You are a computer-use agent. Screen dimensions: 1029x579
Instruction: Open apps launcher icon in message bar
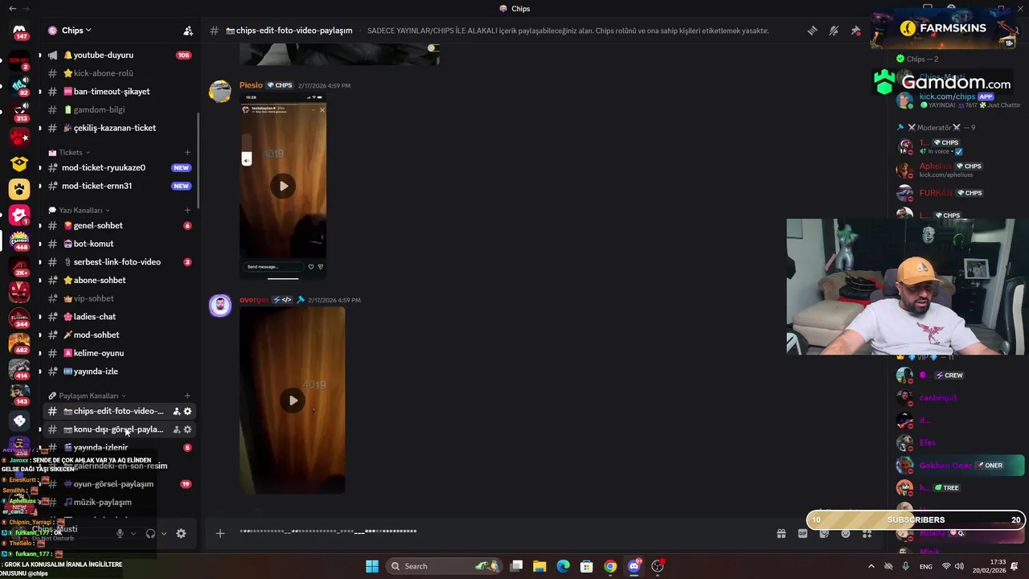click(867, 533)
